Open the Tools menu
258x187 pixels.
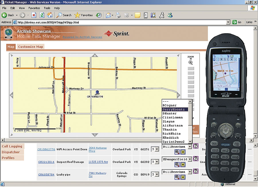tap(47, 8)
